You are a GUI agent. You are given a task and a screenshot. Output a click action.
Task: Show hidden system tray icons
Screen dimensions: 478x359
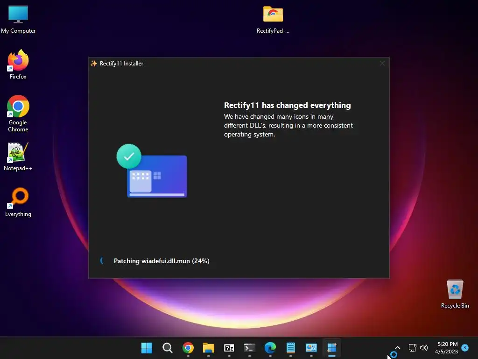pos(398,348)
